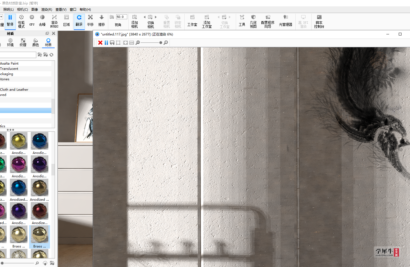Image resolution: width=410 pixels, height=267 pixels.
Task: Open the 窗口 menu
Action: point(73,10)
